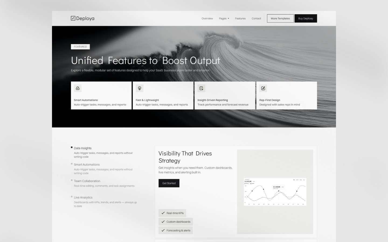The width and height of the screenshot is (388, 242).
Task: Select the Data Insights tab
Action: point(82,148)
